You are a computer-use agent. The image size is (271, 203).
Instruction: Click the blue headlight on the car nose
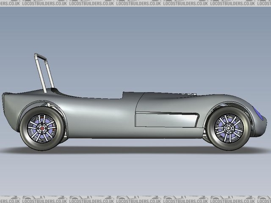[x=258, y=114]
